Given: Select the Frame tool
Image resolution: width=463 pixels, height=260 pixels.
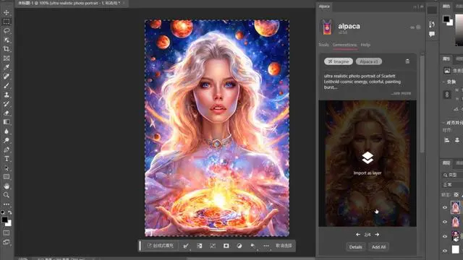Looking at the screenshot, I should coord(7,58).
